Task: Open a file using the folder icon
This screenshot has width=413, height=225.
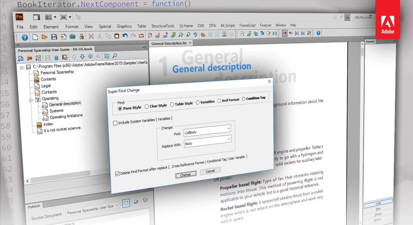Action: (45, 37)
